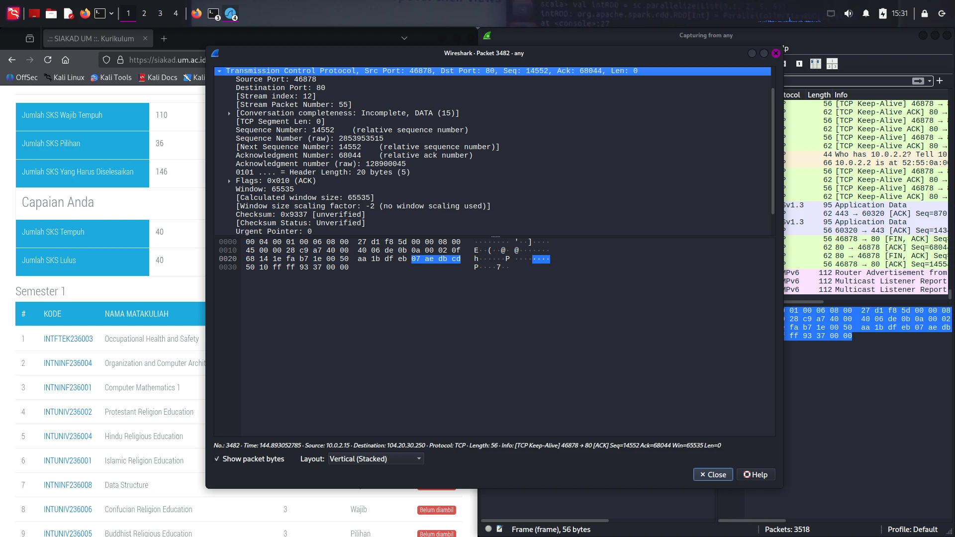Open the display filter history dropdown
This screenshot has width=955, height=537.
click(929, 81)
